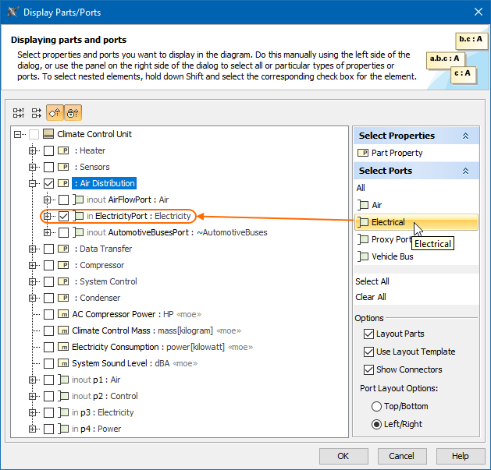Click the collapse all tree toolbar icon

coord(37,113)
